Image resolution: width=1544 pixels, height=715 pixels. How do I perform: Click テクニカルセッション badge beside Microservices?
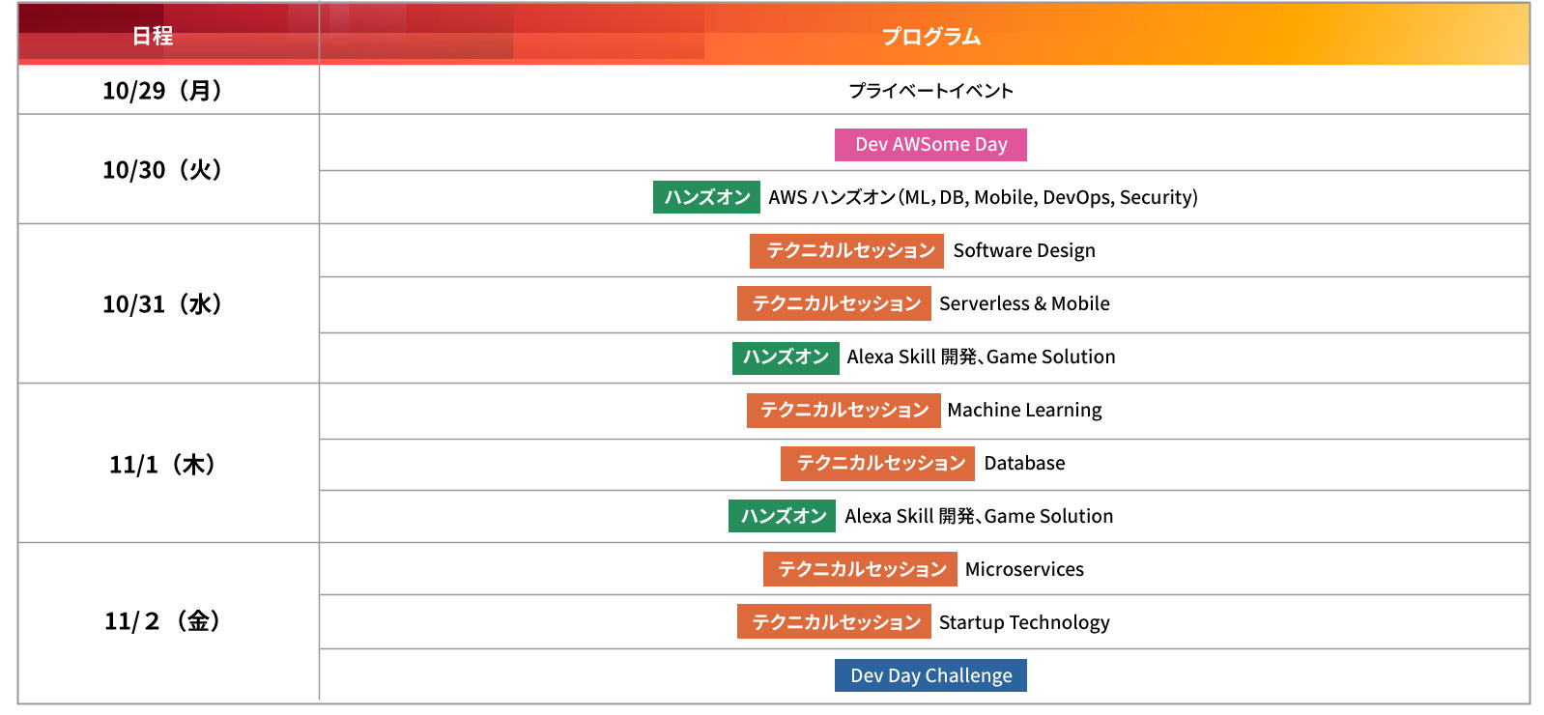pos(860,569)
